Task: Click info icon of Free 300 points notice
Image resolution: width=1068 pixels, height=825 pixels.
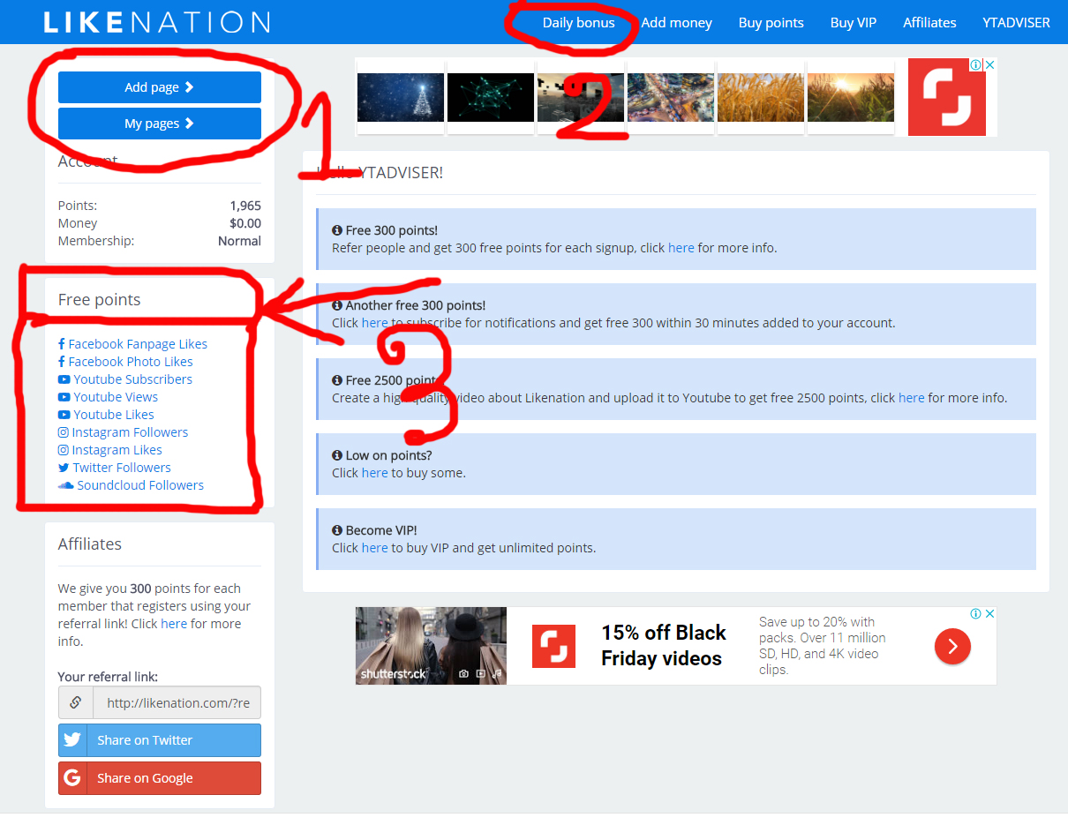Action: coord(337,230)
